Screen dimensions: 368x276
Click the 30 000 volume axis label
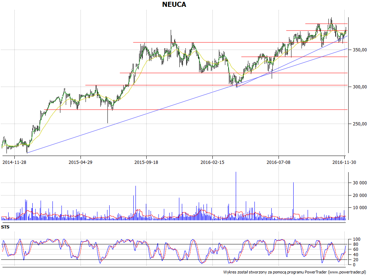point(359,183)
